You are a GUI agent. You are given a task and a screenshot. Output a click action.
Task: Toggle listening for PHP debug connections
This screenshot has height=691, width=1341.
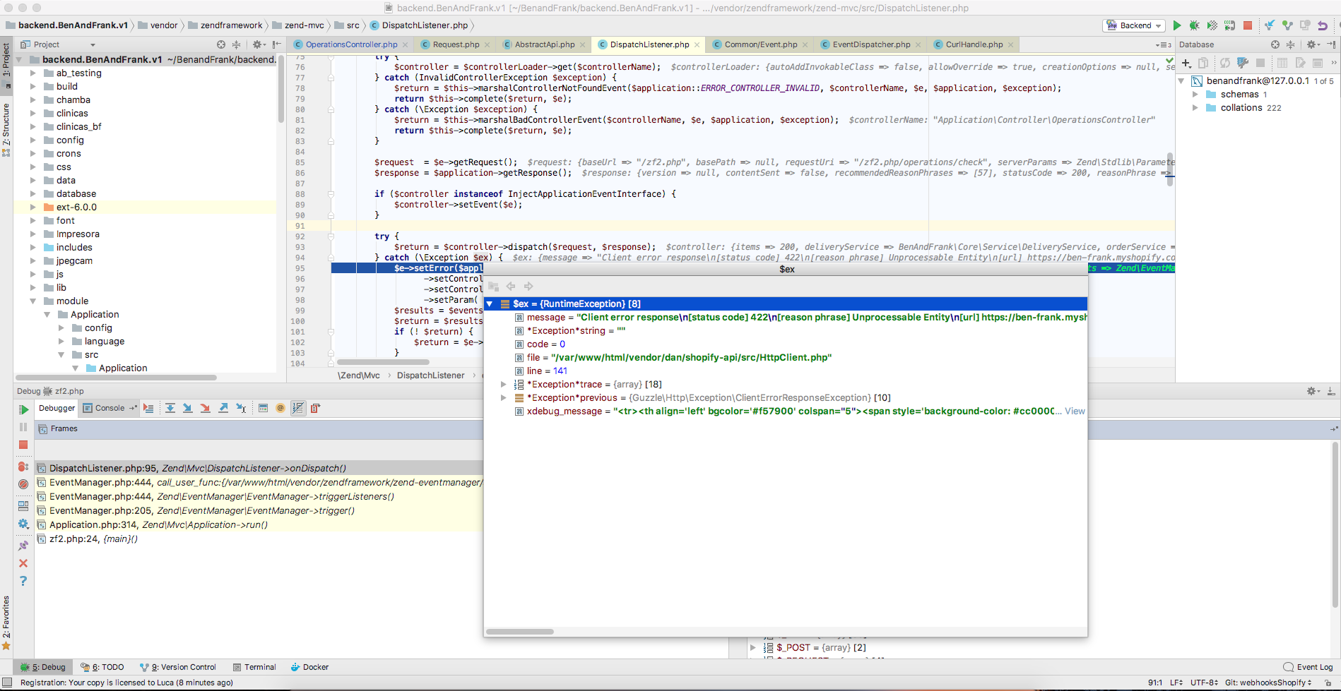coord(1230,25)
